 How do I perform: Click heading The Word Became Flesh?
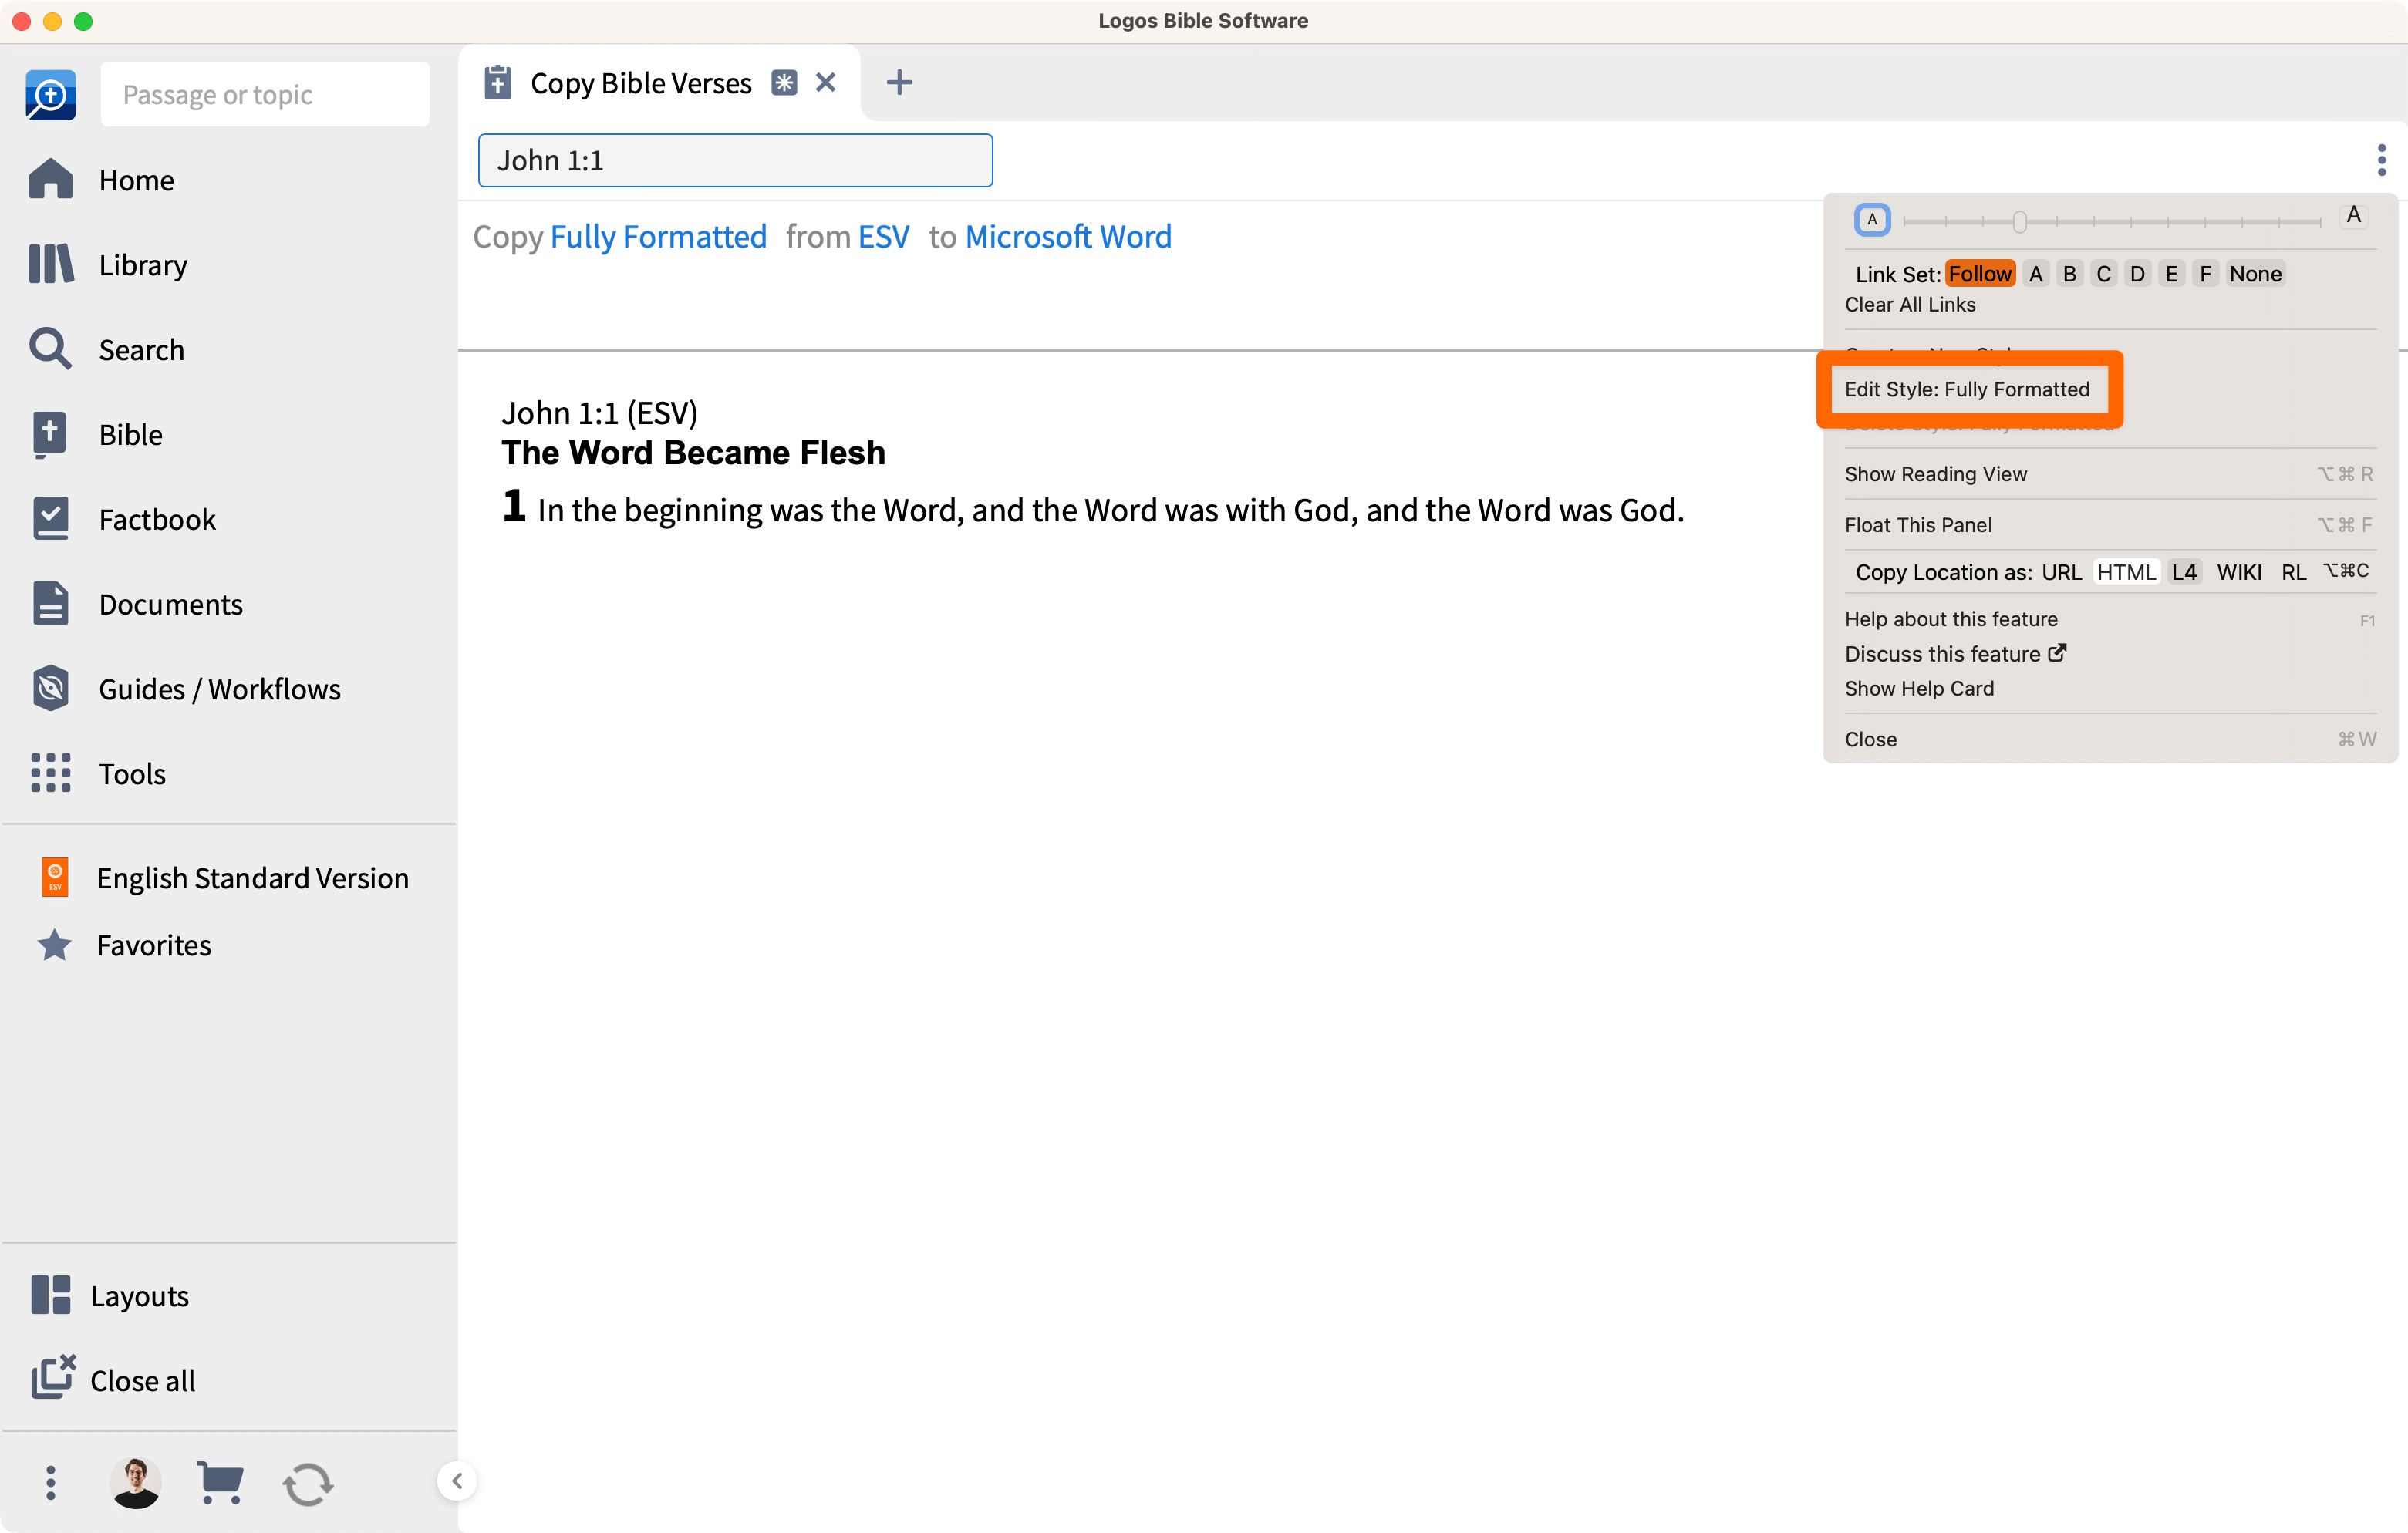pos(693,452)
